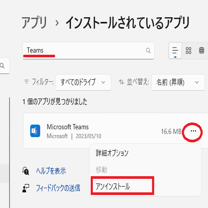Image resolution: width=208 pixels, height=208 pixels.
Task: Open the 名前 (昇順) sort dropdown
Action: tap(178, 82)
